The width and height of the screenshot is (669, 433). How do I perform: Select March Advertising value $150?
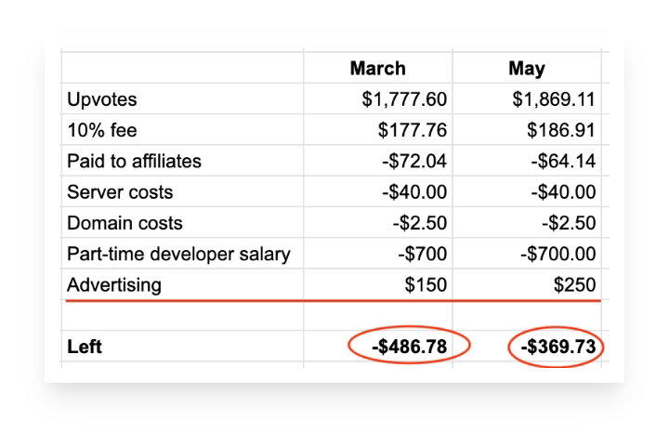pos(378,285)
